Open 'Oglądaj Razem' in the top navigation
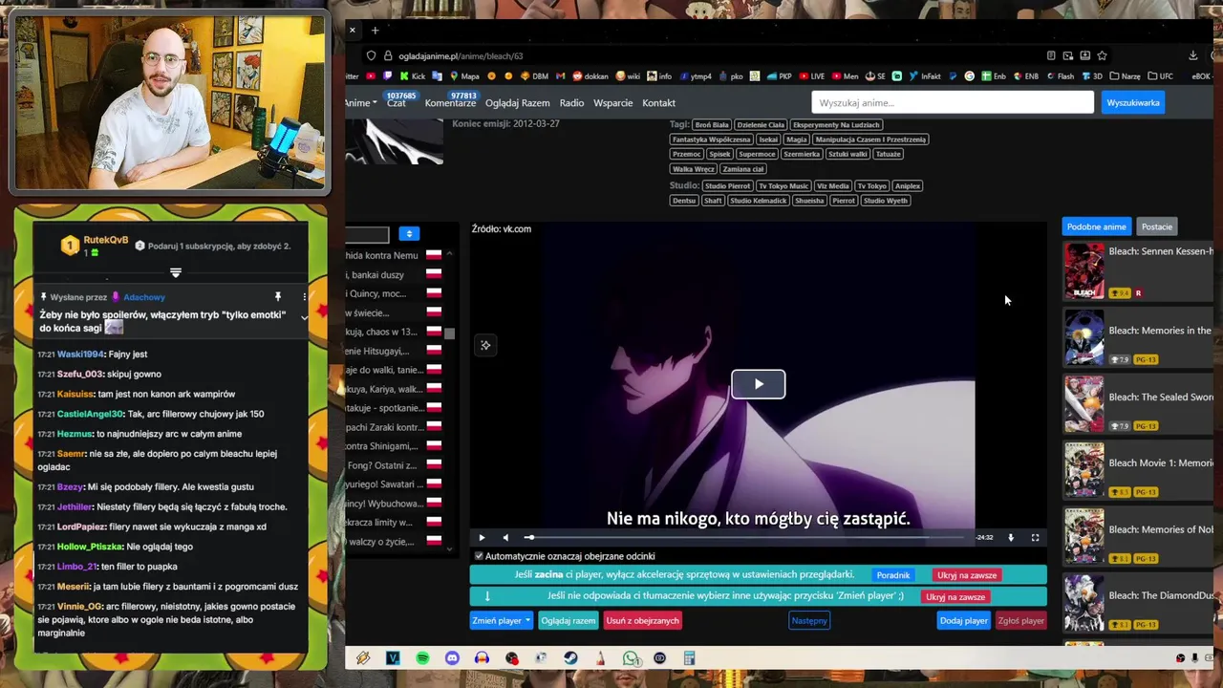Screen dimensions: 1223x688 (517, 103)
